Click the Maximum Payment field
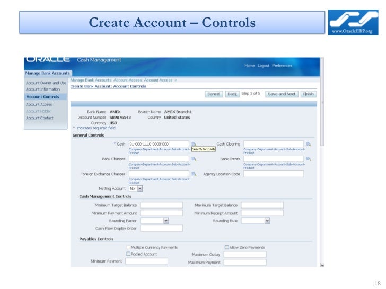Screen dimensions: 386x289 (245, 262)
